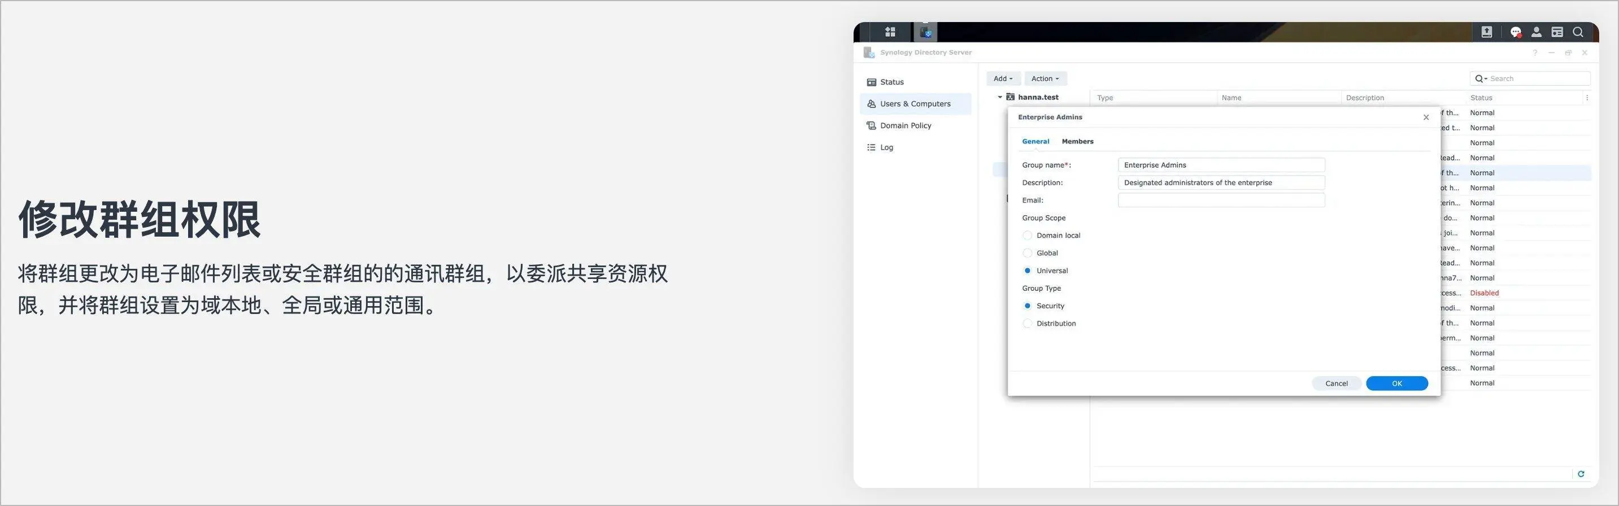This screenshot has width=1619, height=506.
Task: Go to Domain Policy in sidebar
Action: 905,126
